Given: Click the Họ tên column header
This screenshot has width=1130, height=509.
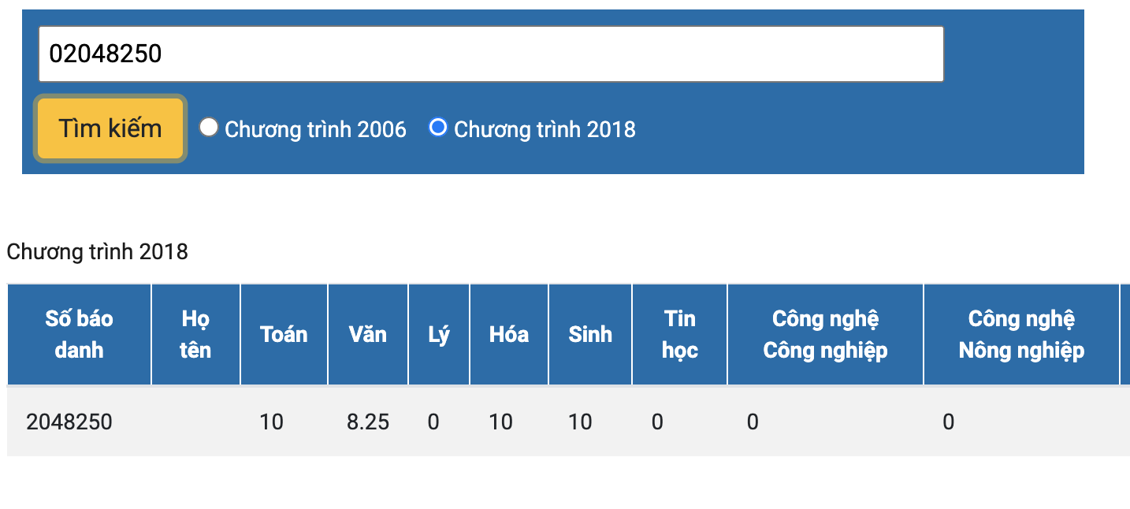Looking at the screenshot, I should point(195,334).
